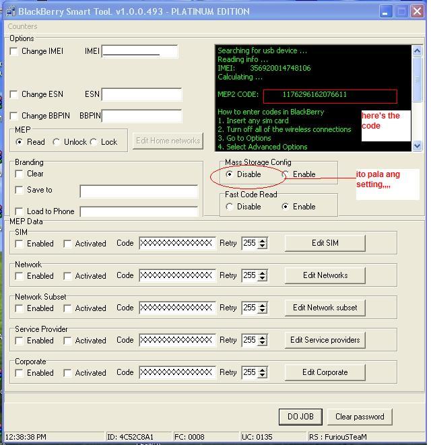Click the Edit Home networks button

(x=168, y=141)
